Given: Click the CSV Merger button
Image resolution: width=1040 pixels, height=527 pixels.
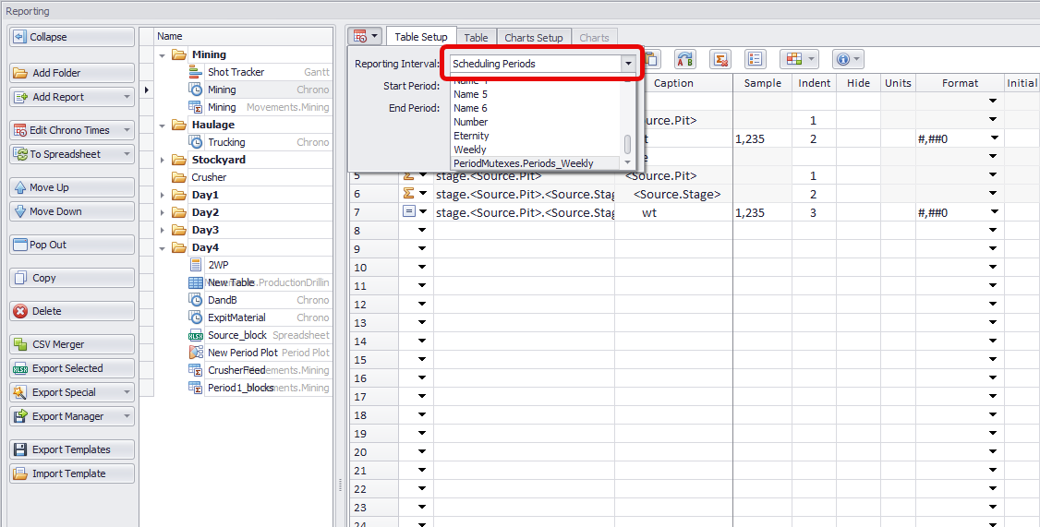Looking at the screenshot, I should tap(72, 344).
